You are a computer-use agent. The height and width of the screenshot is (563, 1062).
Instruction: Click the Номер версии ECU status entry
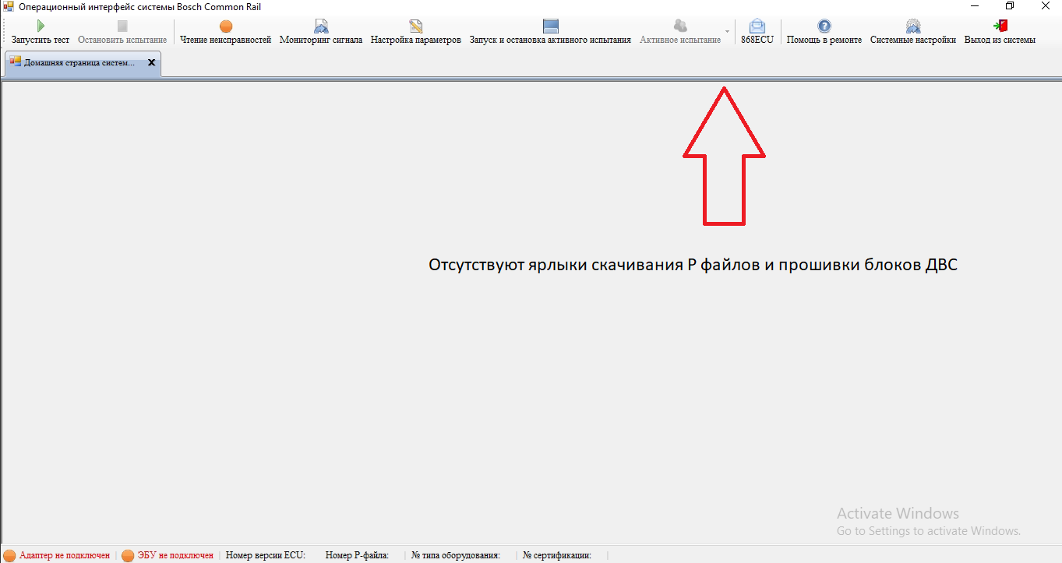(x=266, y=555)
